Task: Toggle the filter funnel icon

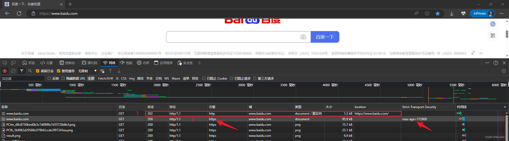Action: click(22, 71)
